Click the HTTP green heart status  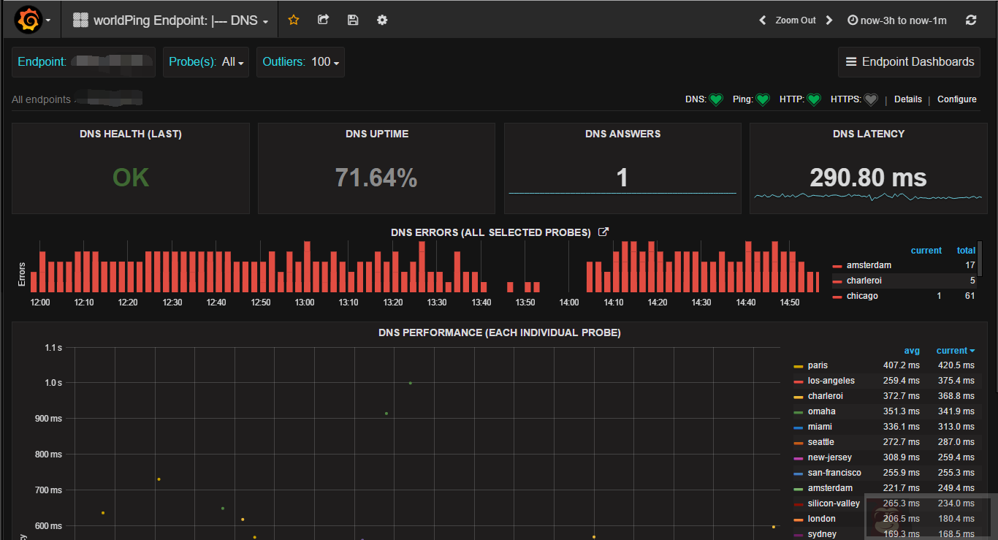point(814,99)
